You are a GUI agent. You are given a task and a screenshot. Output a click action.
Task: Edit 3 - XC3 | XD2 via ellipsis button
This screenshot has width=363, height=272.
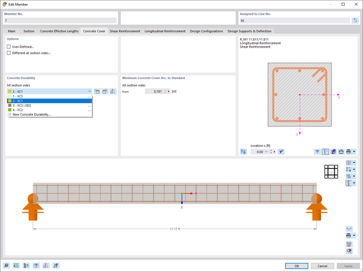pos(90,106)
